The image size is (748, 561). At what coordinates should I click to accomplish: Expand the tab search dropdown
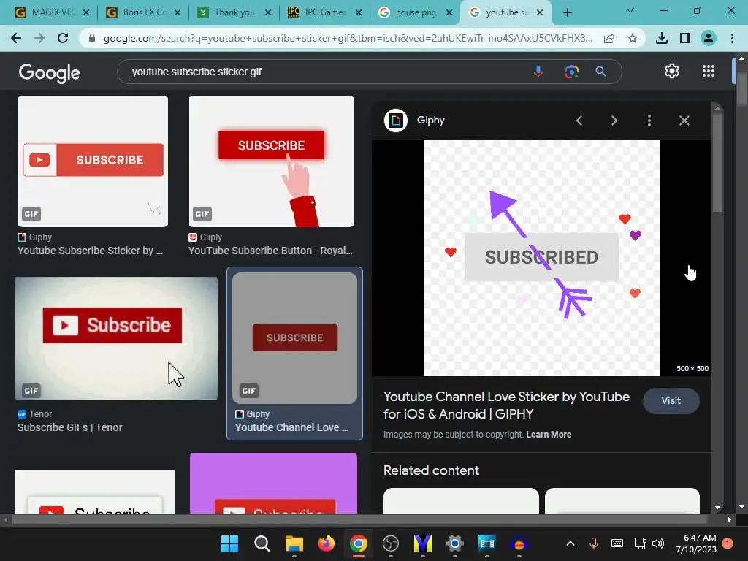(x=630, y=10)
